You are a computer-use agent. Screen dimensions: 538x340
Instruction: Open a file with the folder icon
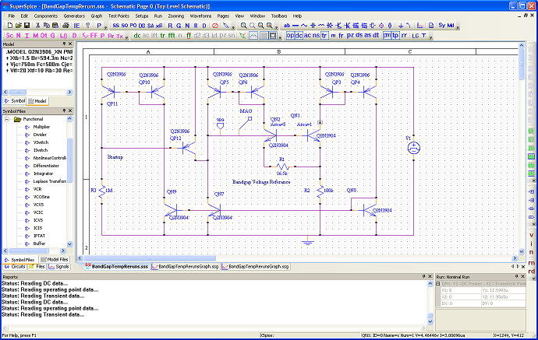[x=19, y=26]
